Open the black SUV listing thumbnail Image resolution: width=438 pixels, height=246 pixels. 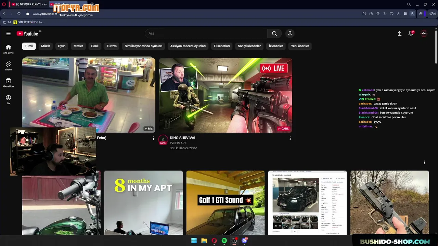(x=308, y=203)
